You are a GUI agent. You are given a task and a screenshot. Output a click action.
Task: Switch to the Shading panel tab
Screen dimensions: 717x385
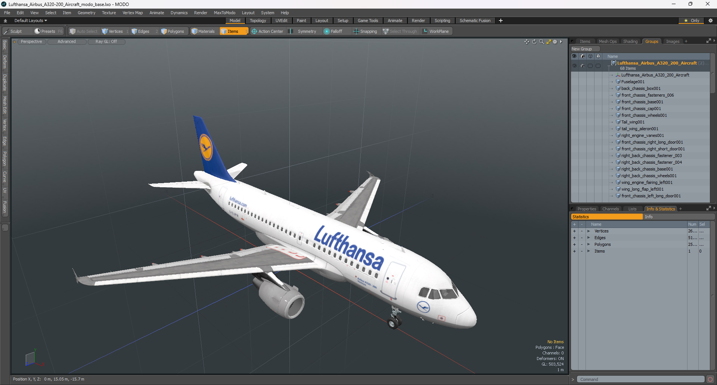point(630,41)
